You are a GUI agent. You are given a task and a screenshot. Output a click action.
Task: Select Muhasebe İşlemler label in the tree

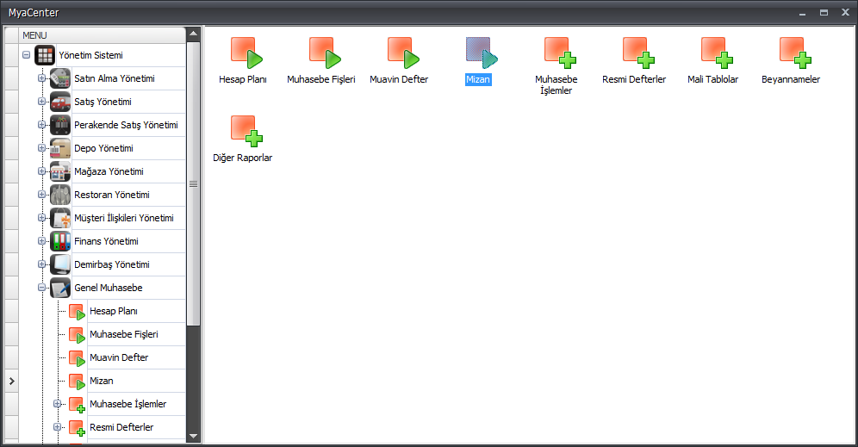point(128,404)
